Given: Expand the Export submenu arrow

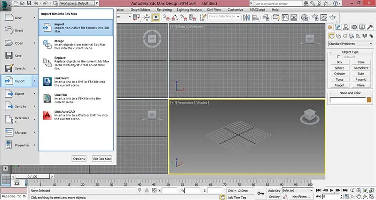Looking at the screenshot, I should tap(34, 93).
